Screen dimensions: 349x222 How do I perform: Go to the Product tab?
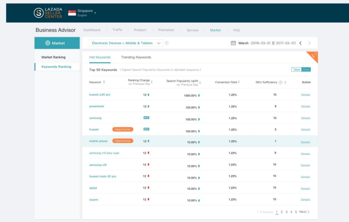tap(140, 30)
